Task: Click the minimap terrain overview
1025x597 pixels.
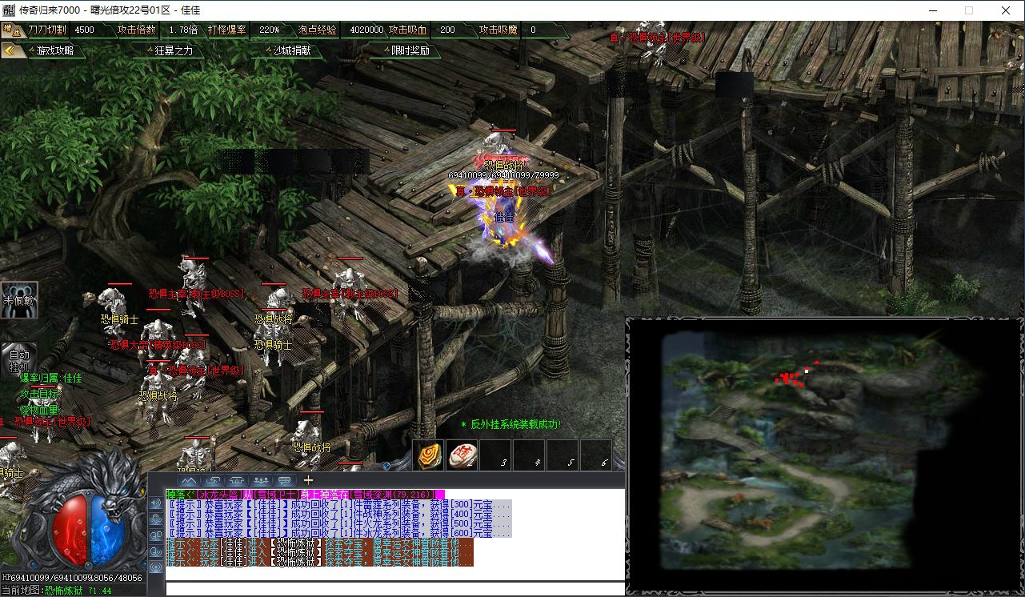Action: click(824, 456)
